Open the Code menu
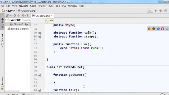Image resolution: width=169 pixels, height=95 pixels. point(33,6)
